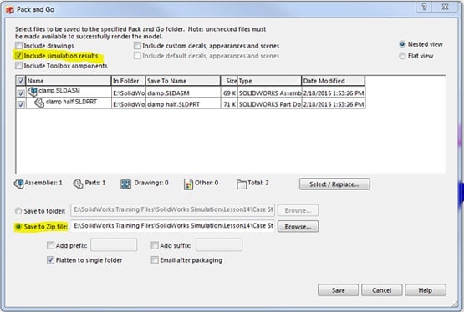Click the Save button
This screenshot has width=464, height=312.
point(339,290)
